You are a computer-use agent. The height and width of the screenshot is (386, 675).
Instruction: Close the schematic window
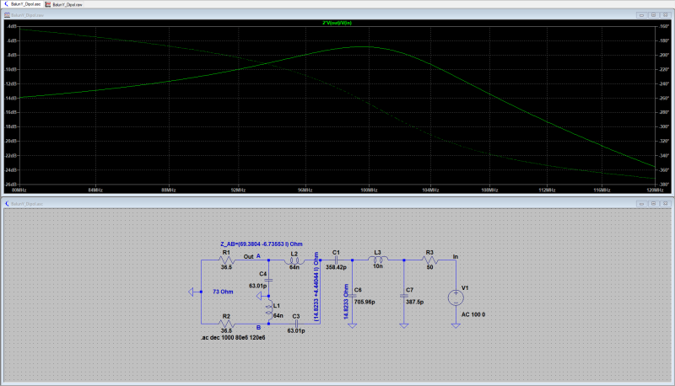point(666,204)
